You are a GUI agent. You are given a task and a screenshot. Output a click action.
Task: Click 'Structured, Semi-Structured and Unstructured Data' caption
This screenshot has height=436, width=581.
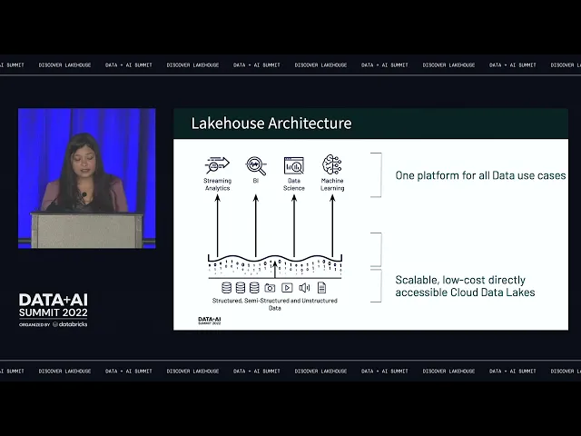tap(274, 304)
